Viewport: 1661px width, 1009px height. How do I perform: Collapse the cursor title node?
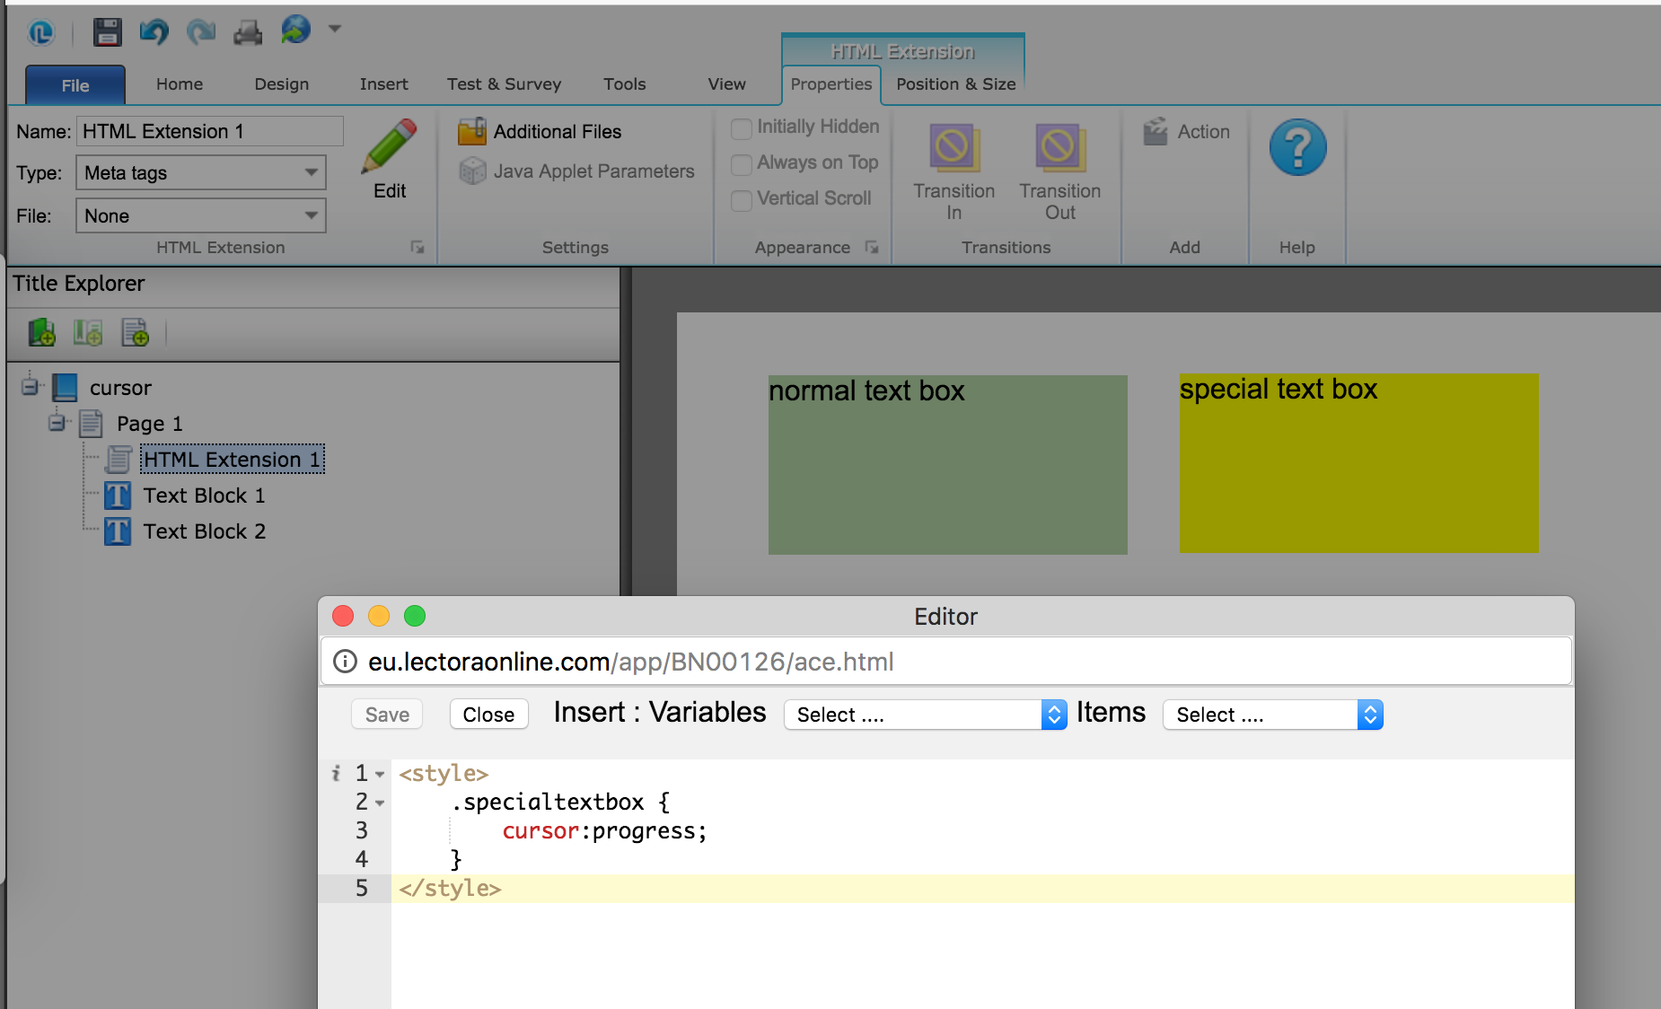coord(31,386)
